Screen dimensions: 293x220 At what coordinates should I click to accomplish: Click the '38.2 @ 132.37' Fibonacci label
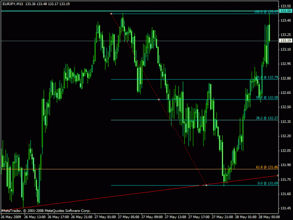click(x=267, y=118)
